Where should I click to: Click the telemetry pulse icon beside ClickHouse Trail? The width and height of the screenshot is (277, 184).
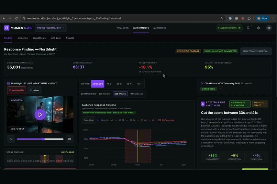(x=202, y=84)
